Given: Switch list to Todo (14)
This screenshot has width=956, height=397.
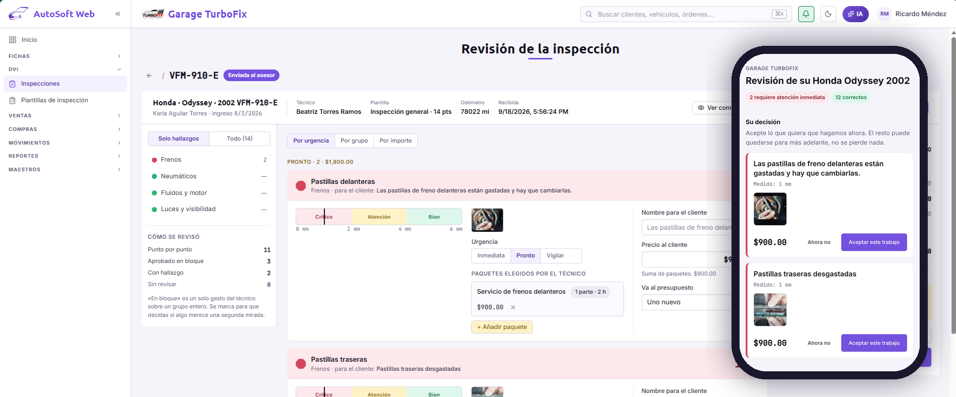Looking at the screenshot, I should [x=240, y=139].
